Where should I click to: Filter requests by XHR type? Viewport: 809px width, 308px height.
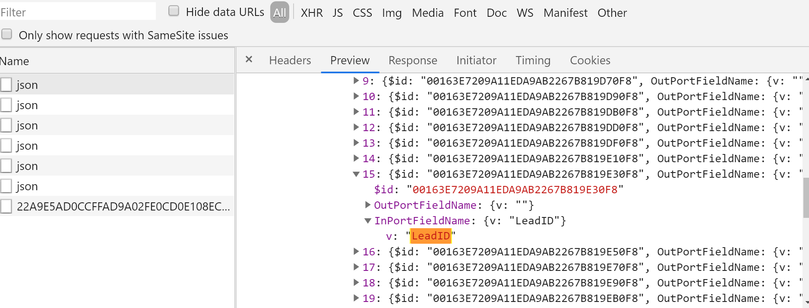coord(312,13)
